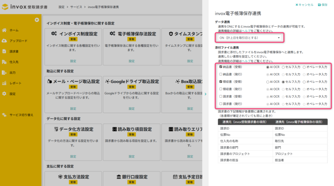Click 設定 link on Googleドライブ取込設定 card

(x=132, y=109)
